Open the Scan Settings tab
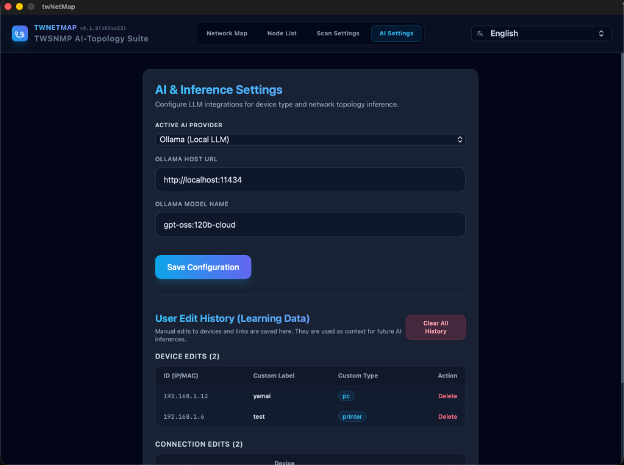The height and width of the screenshot is (465, 624). pos(338,33)
